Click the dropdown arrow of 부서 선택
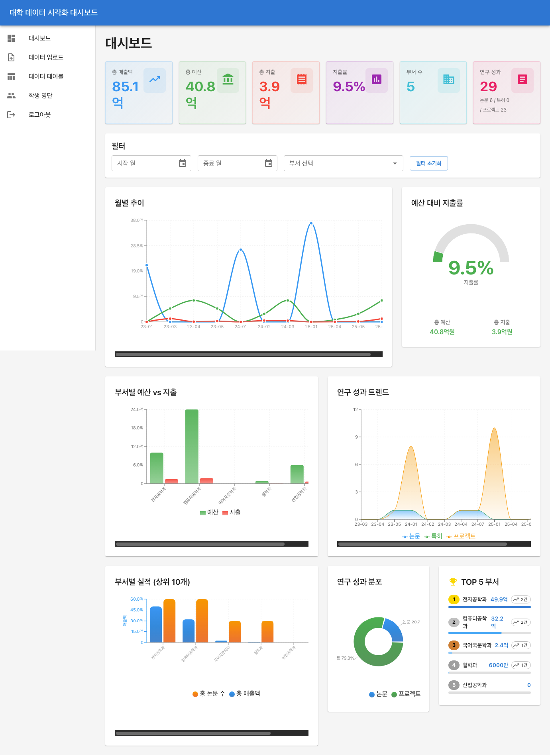The width and height of the screenshot is (550, 756). tap(395, 163)
